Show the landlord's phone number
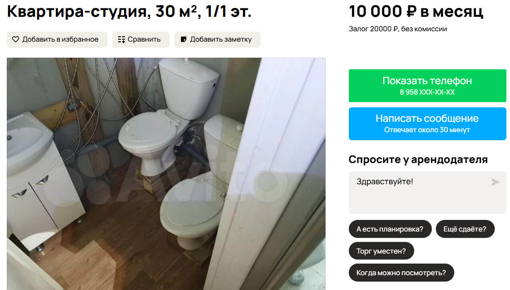The image size is (510, 290). 427,86
